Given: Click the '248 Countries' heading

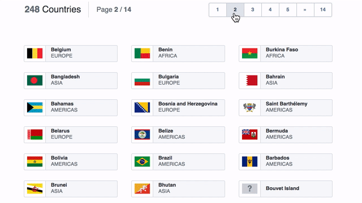Looking at the screenshot, I should pos(53,10).
